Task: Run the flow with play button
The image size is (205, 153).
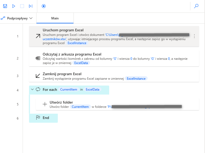Action: [x=14, y=6]
